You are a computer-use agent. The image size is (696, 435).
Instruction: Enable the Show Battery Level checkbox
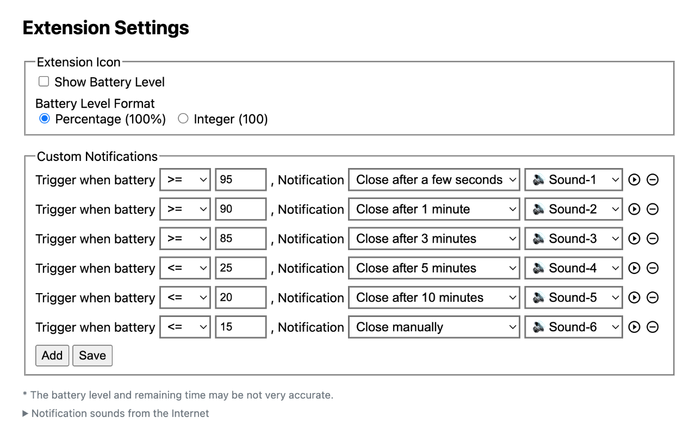tap(44, 82)
